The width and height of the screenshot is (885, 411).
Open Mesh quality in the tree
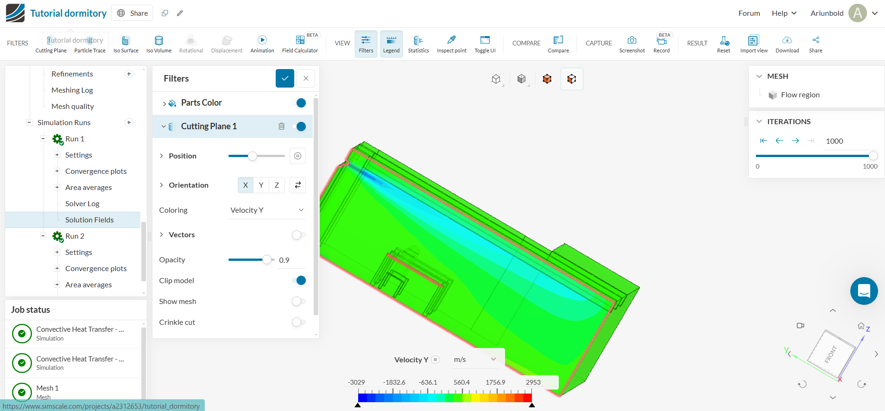(73, 107)
